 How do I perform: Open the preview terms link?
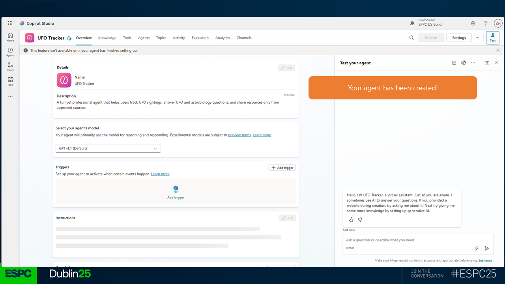click(x=239, y=135)
